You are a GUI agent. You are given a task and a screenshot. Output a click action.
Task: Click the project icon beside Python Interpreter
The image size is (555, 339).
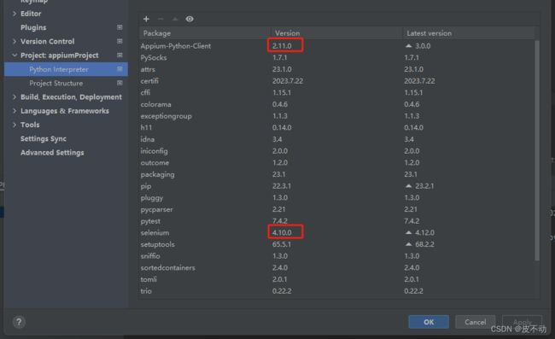pyautogui.click(x=120, y=69)
